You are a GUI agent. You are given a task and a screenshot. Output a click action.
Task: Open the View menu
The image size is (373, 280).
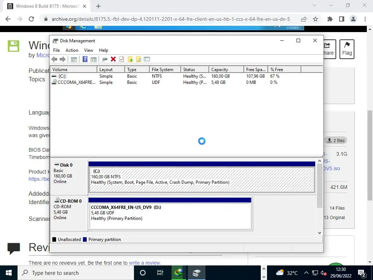tap(89, 50)
